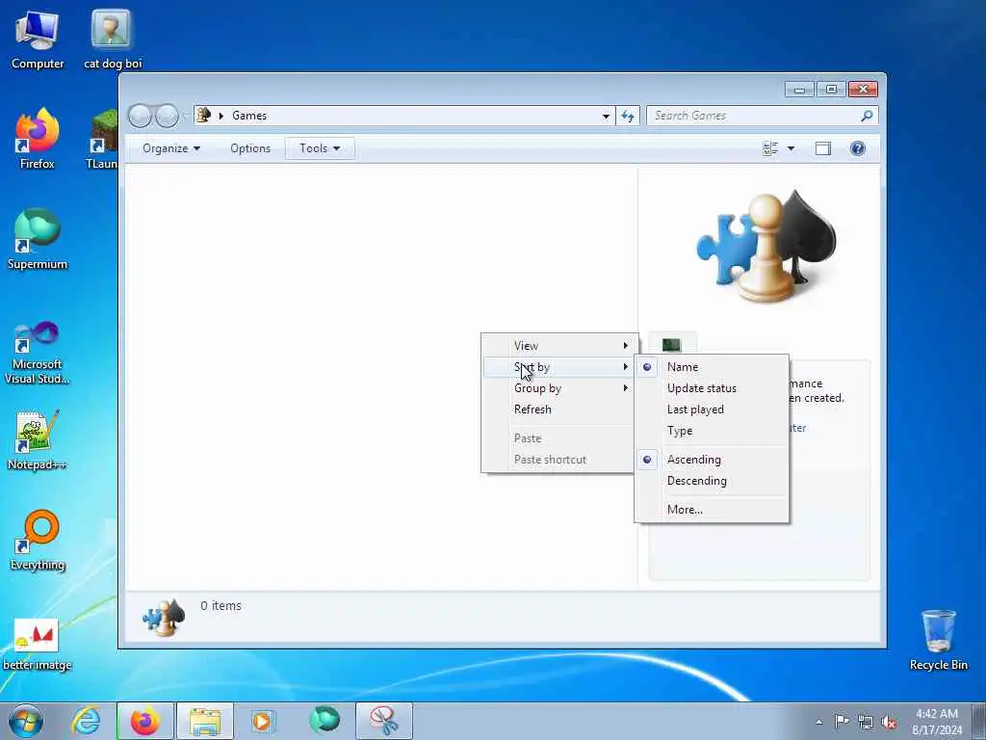
Task: Open the Sort by submenu
Action: [558, 367]
